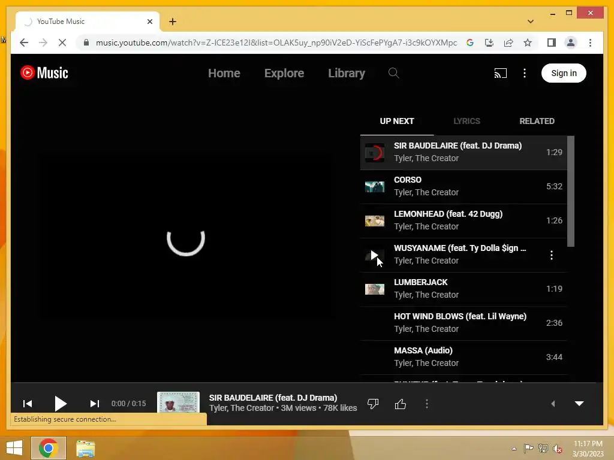Switch to the LYRICS tab
The image size is (614, 460).
click(x=466, y=121)
